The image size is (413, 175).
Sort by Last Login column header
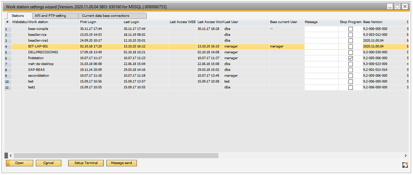[131, 22]
